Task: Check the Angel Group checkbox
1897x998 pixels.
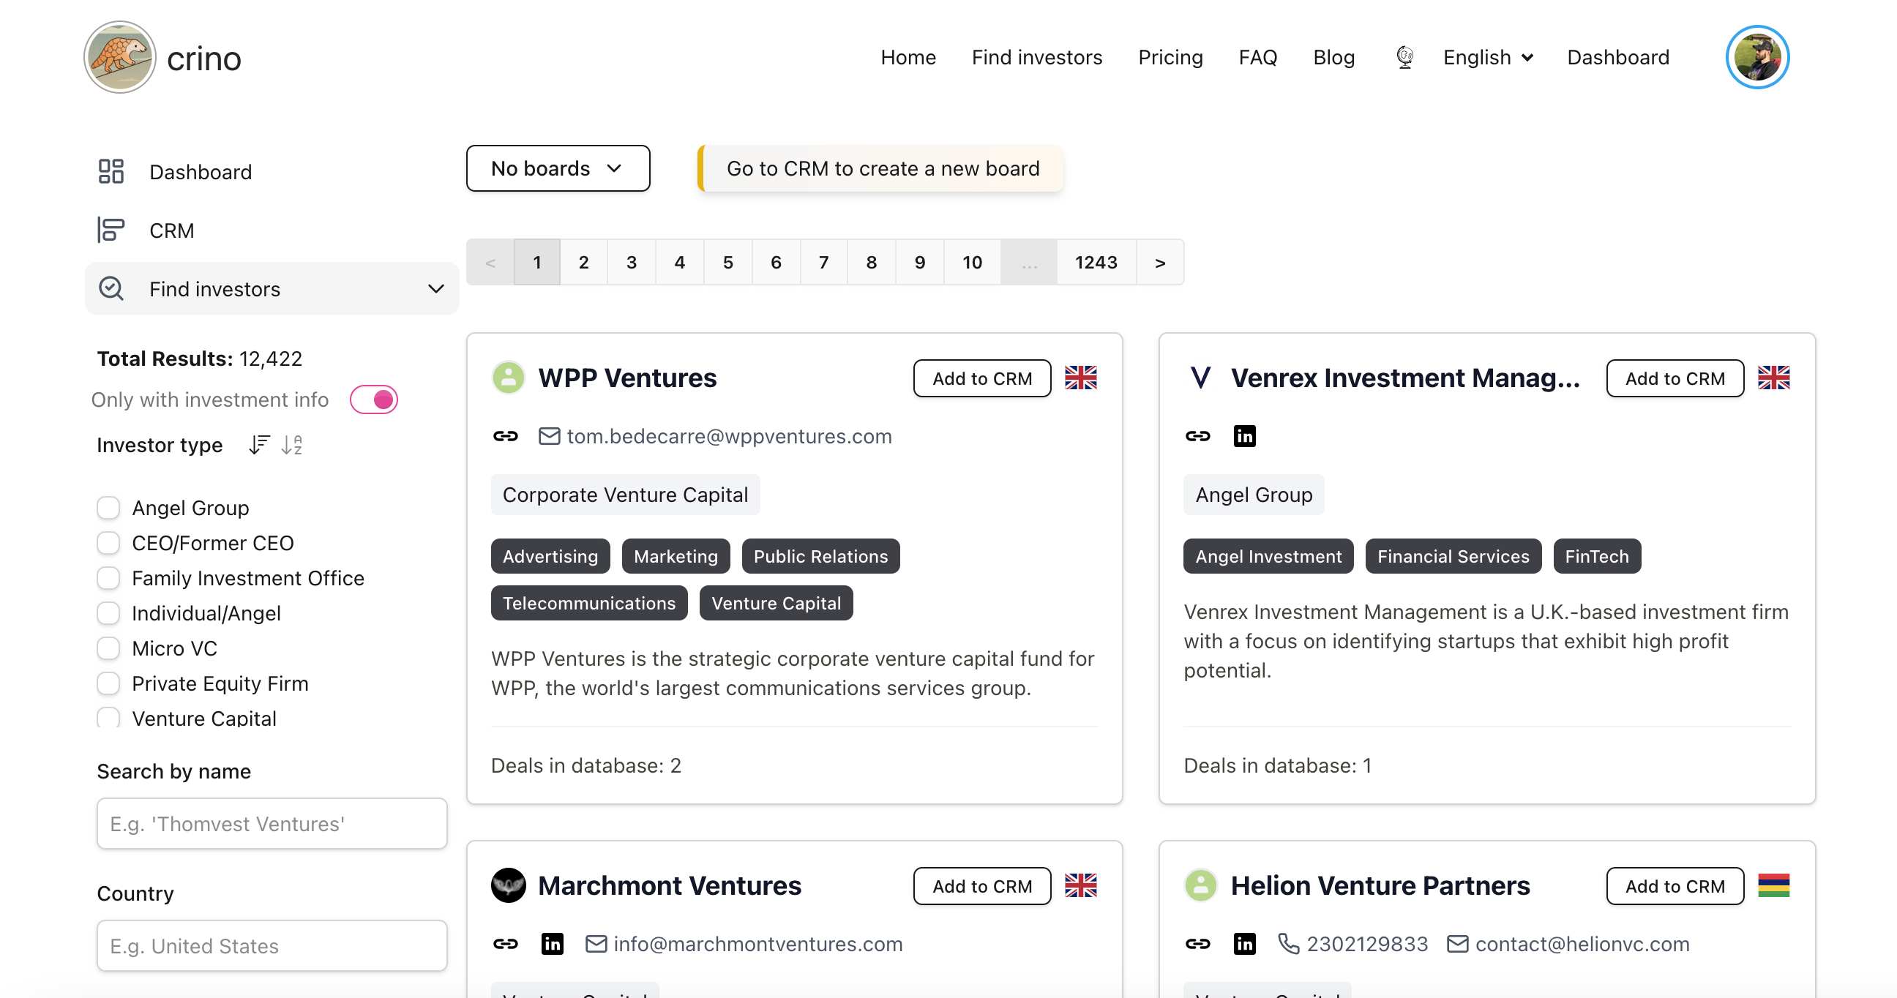Action: (108, 508)
